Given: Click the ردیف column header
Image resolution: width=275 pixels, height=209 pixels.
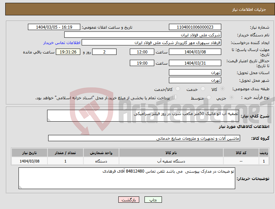Looking at the screenshot, I should point(264,153).
